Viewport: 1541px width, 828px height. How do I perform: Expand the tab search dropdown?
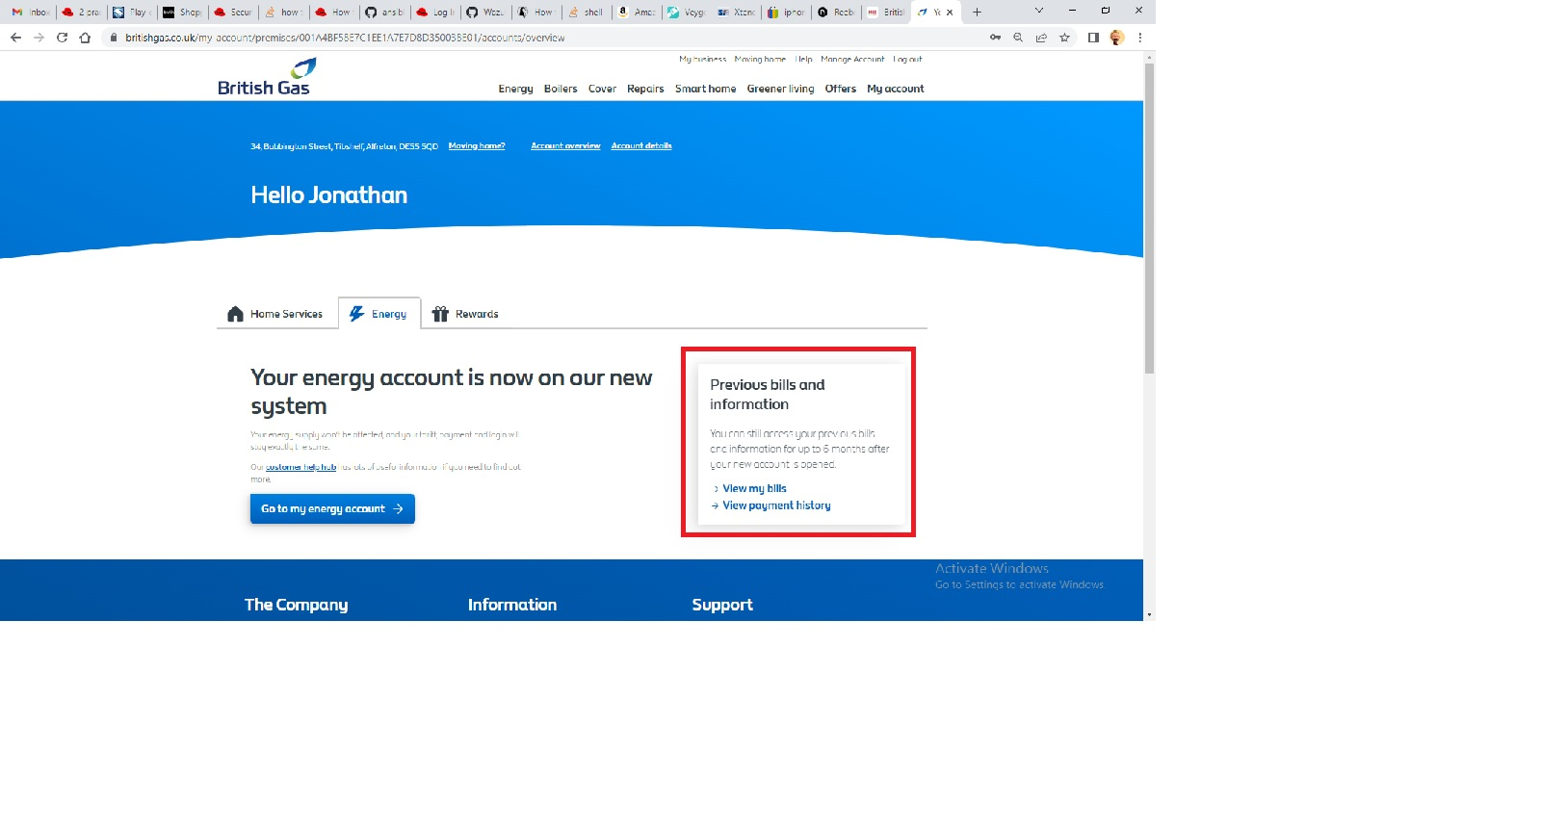coord(1038,11)
